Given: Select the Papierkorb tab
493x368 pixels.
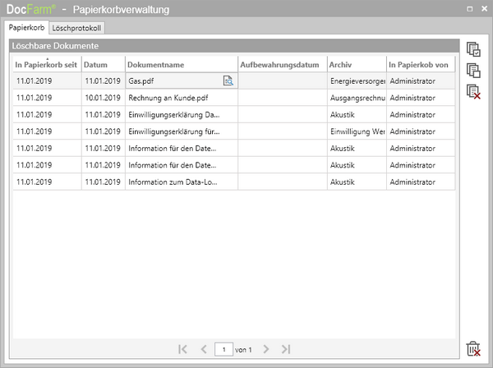Looking at the screenshot, I should (27, 28).
